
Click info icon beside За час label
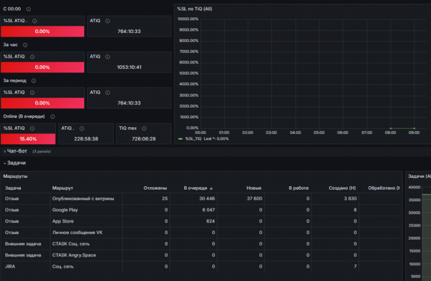[x=25, y=45]
